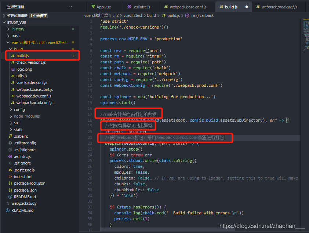Viewport: 309px width, 233px height.
Task: Expand the node_modules folder
Action: (11, 116)
